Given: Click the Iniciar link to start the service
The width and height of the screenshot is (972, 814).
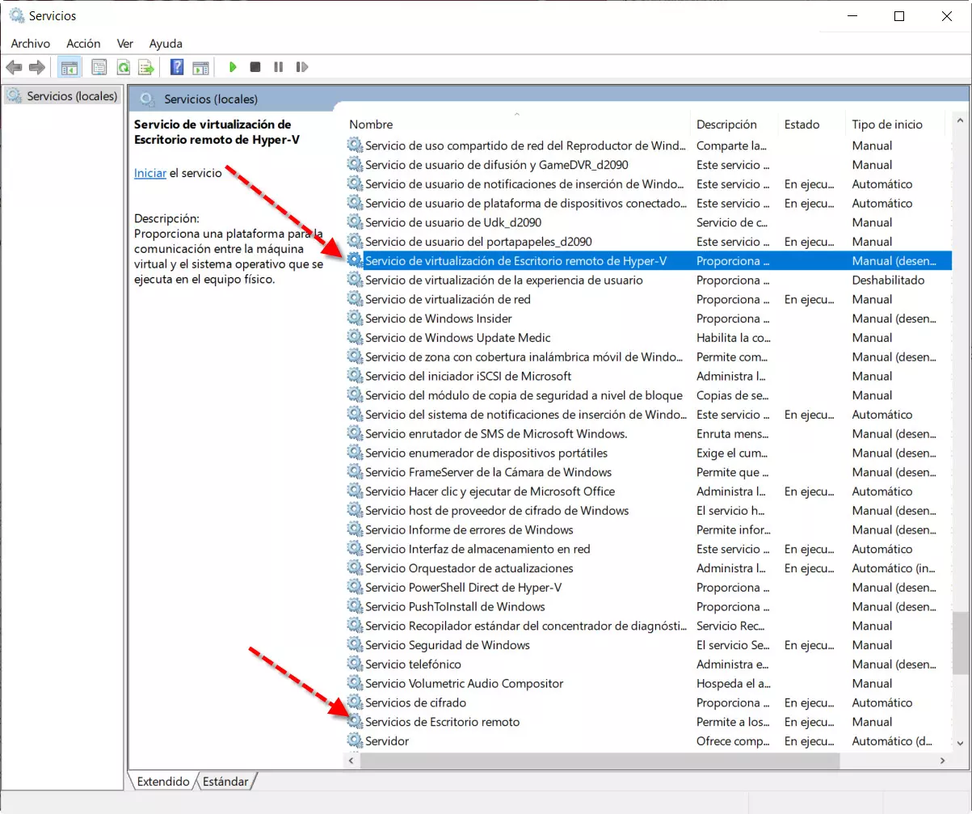Looking at the screenshot, I should coord(150,173).
